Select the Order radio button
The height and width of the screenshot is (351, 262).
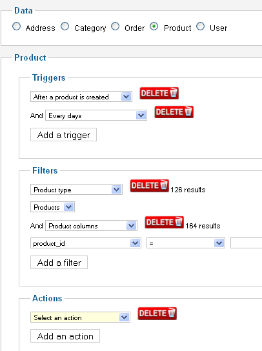tap(115, 26)
